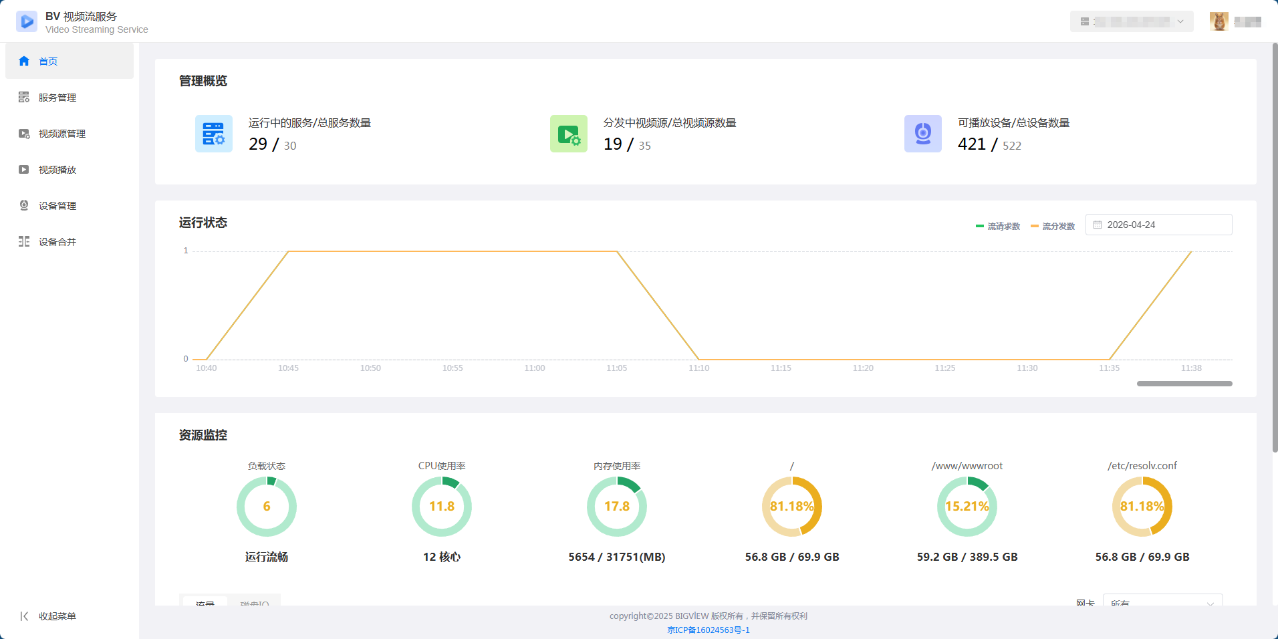Click the playable devices purple icon
Viewport: 1278px width, 639px height.
click(x=923, y=134)
